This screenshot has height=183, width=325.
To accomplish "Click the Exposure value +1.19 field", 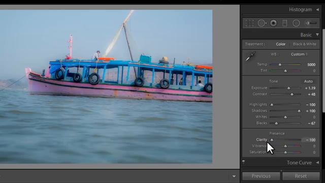I will pos(310,88).
